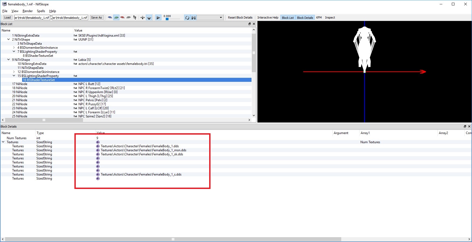Select the 17 NiNode block
This screenshot has width=472, height=242.
tap(20, 84)
